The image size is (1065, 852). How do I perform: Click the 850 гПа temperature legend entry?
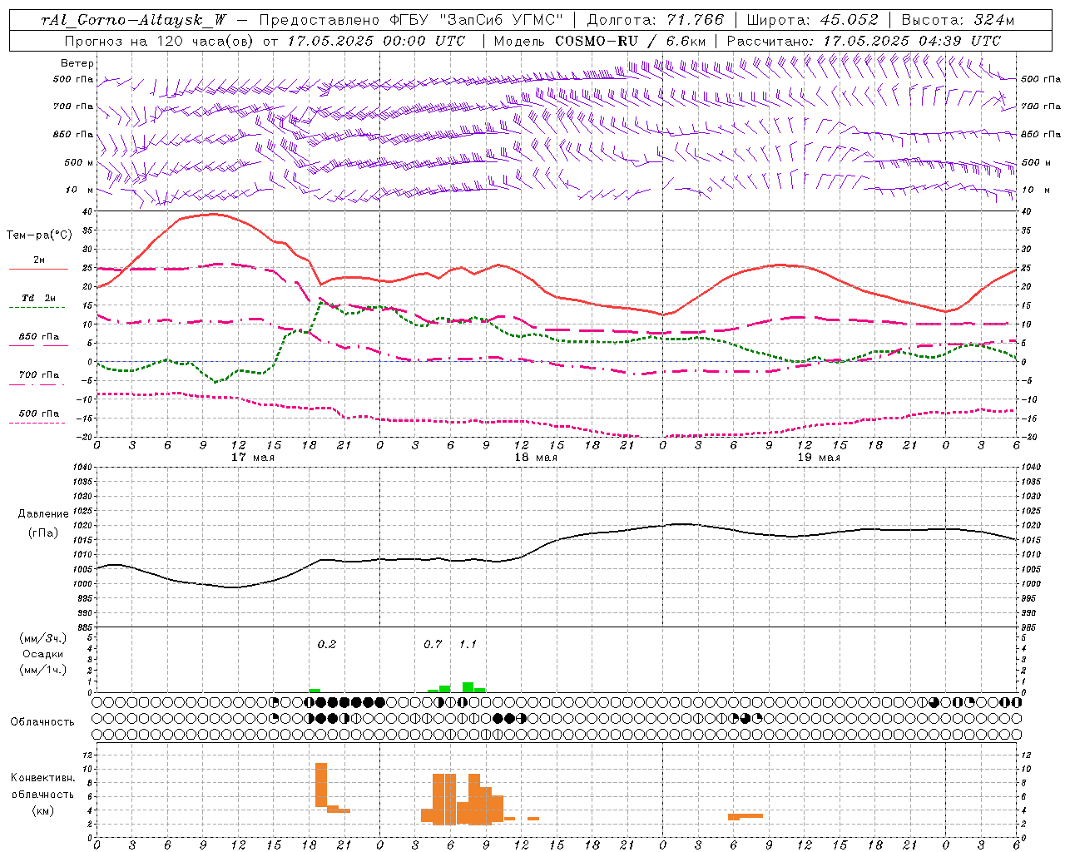click(39, 337)
